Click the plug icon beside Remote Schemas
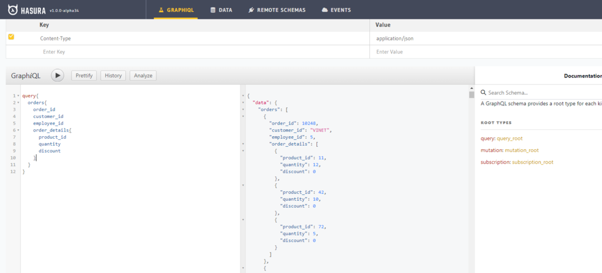The image size is (602, 273). 251,10
